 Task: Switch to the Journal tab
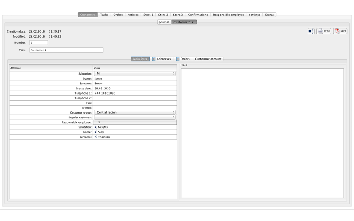[x=164, y=22]
